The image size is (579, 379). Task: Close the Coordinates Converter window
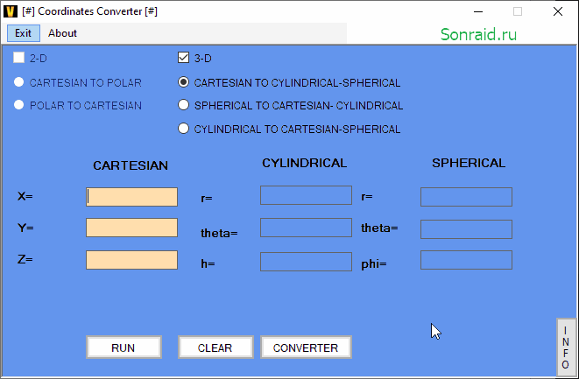tap(558, 11)
